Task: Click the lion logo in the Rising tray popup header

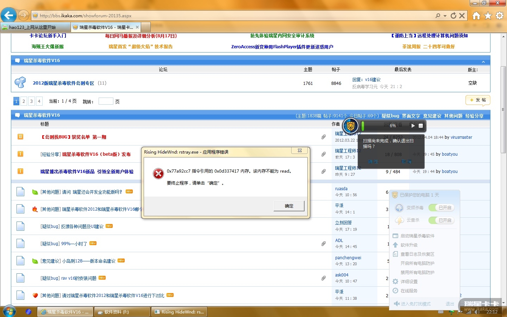Action: click(395, 195)
